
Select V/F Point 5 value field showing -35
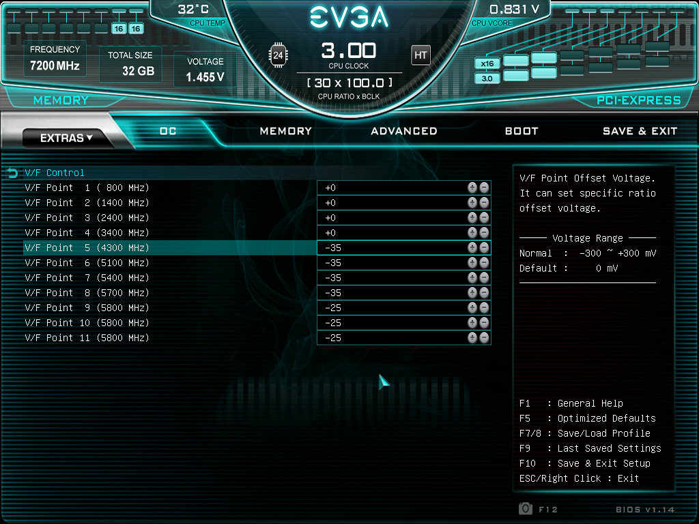tap(404, 248)
